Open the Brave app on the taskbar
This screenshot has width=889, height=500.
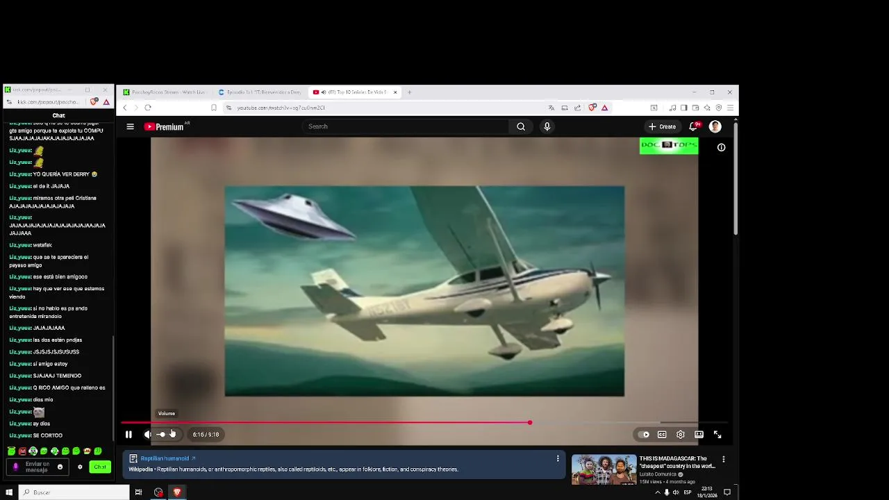177,492
